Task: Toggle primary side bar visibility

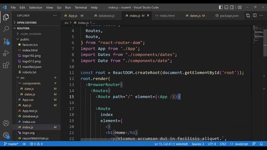Action: tap(221, 7)
